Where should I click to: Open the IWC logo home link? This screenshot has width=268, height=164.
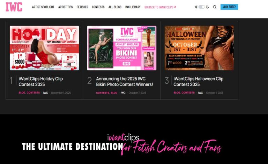point(14,7)
